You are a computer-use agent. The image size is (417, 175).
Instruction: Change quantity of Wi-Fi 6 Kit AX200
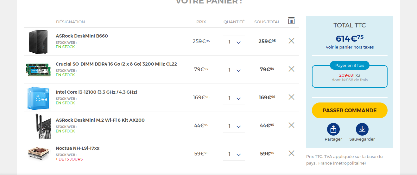(x=234, y=126)
